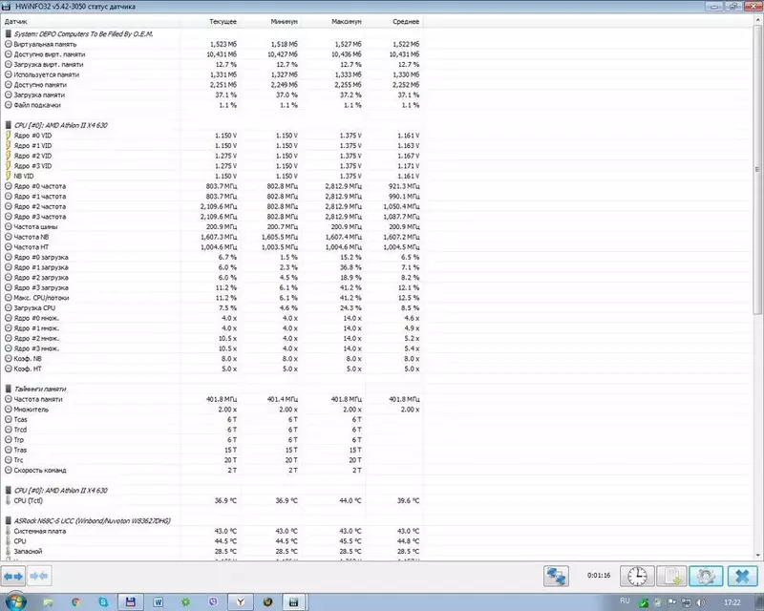Select the Файл подкачки row
The width and height of the screenshot is (764, 611).
point(212,105)
